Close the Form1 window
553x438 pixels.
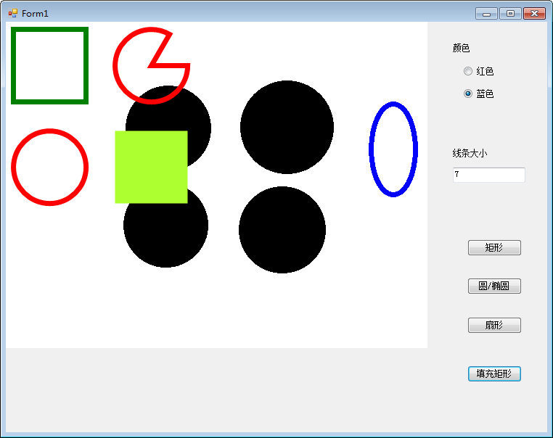click(534, 13)
